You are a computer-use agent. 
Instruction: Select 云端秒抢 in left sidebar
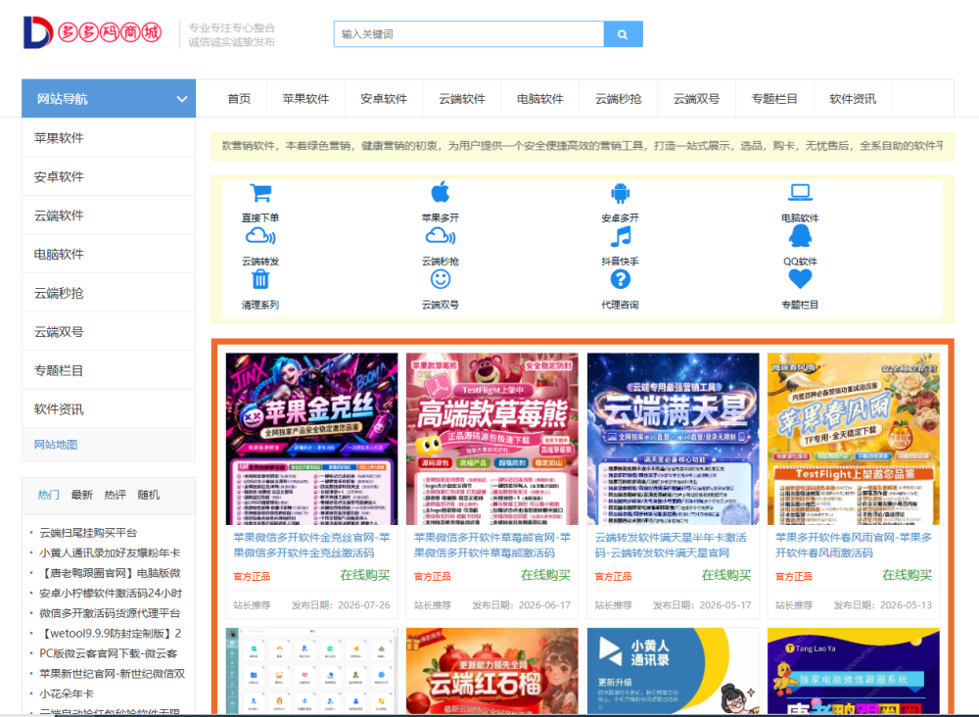click(109, 293)
